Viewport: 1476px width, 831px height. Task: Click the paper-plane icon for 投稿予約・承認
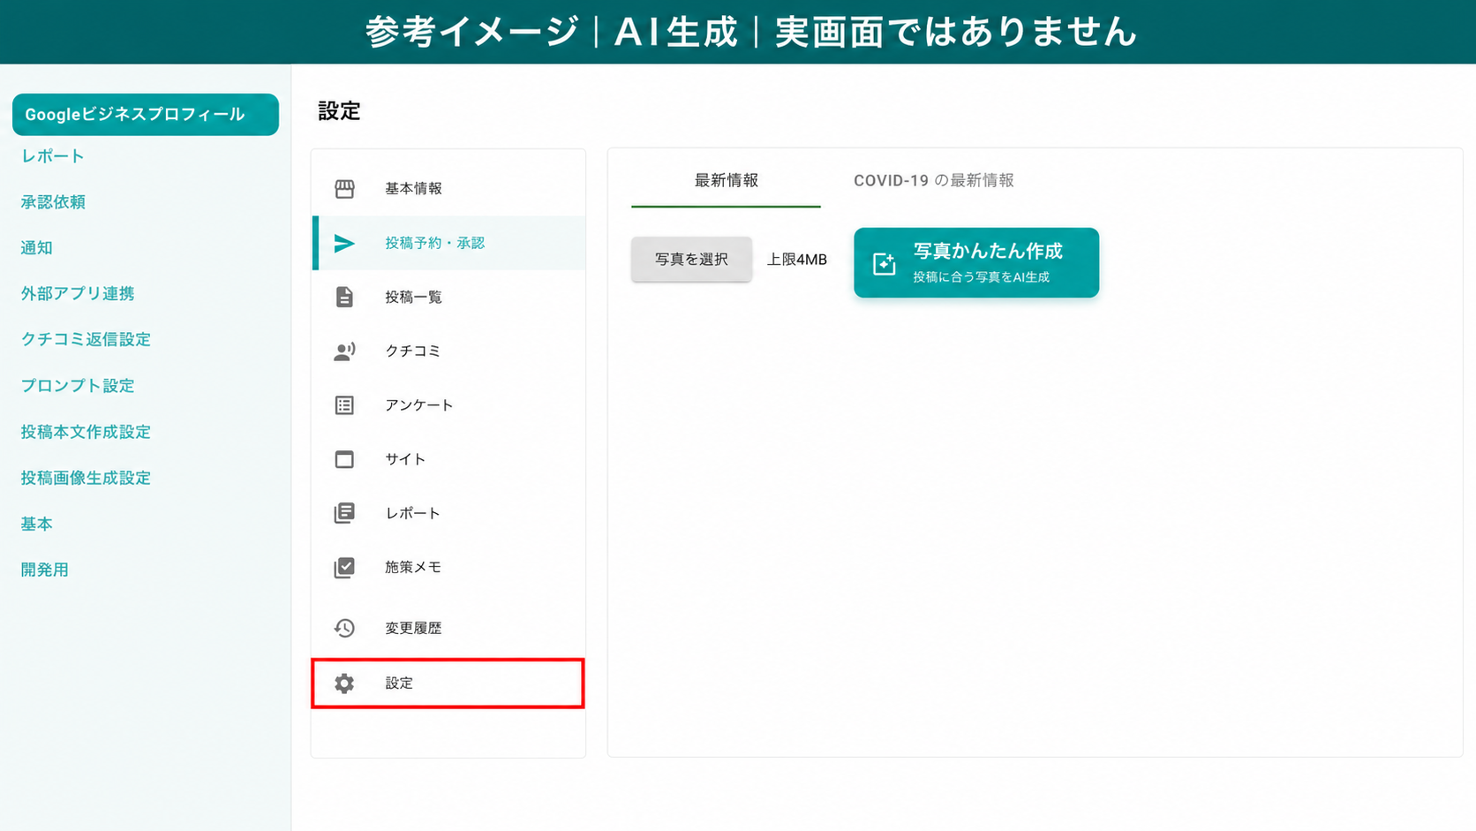344,243
